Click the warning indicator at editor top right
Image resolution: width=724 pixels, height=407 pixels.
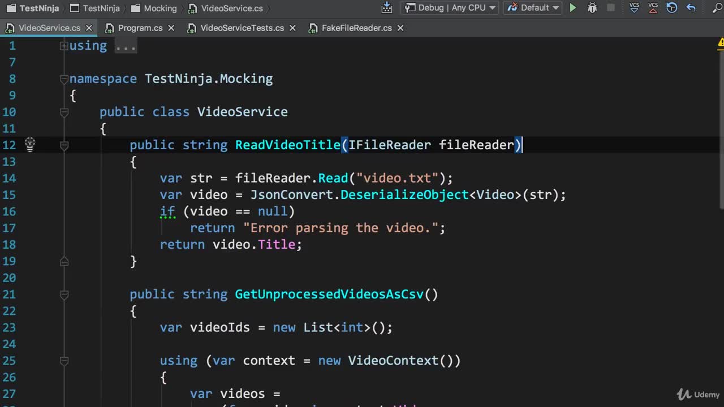(721, 42)
